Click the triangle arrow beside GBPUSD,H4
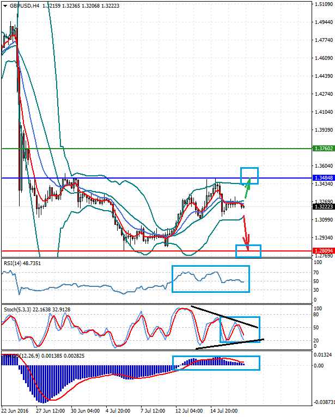Screen dimensions: 335x417 [5, 6]
